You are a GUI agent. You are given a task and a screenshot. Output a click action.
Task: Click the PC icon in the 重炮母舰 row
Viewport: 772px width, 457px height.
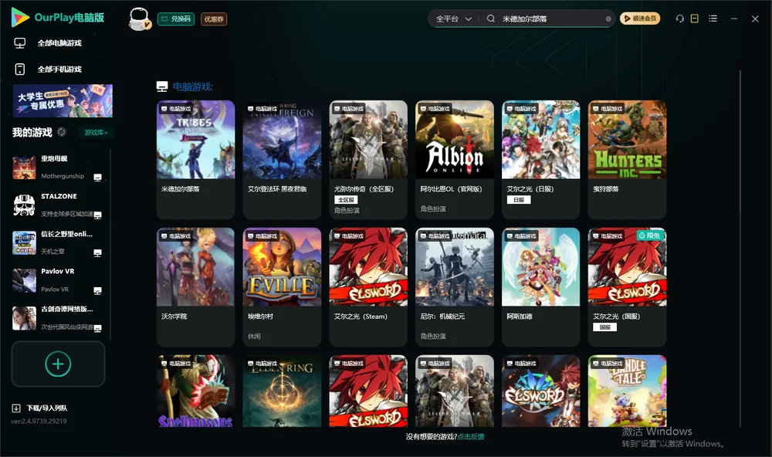coord(97,178)
